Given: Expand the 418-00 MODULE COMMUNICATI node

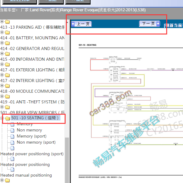Looking at the screenshot, I should pos(2,86).
